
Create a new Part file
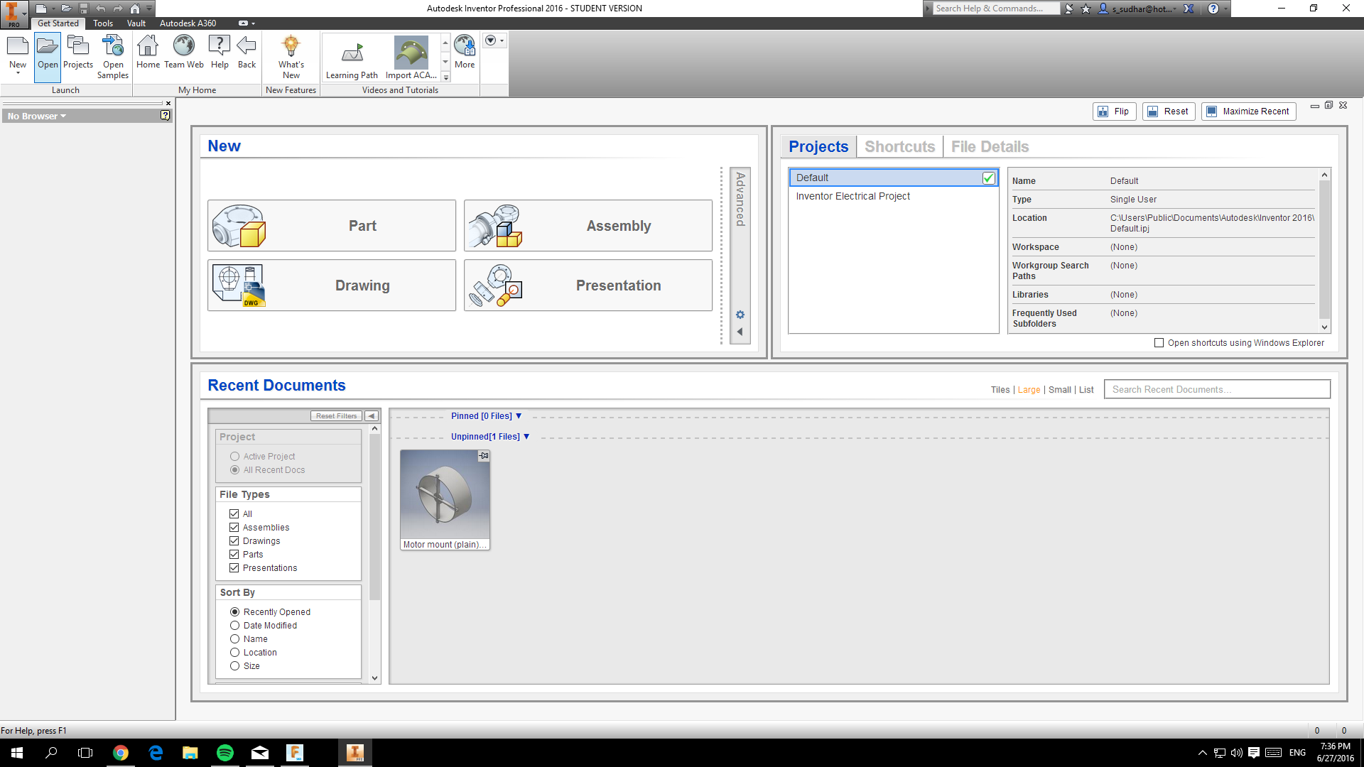click(332, 226)
